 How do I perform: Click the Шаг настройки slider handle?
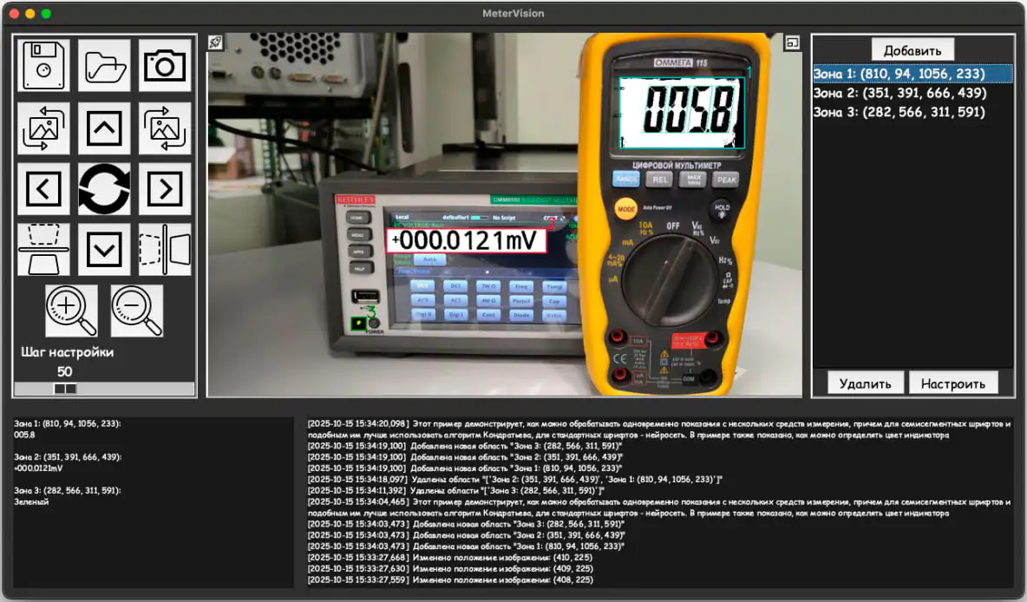pos(65,389)
